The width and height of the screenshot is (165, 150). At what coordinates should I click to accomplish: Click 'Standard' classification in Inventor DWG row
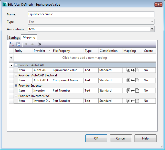point(110,101)
